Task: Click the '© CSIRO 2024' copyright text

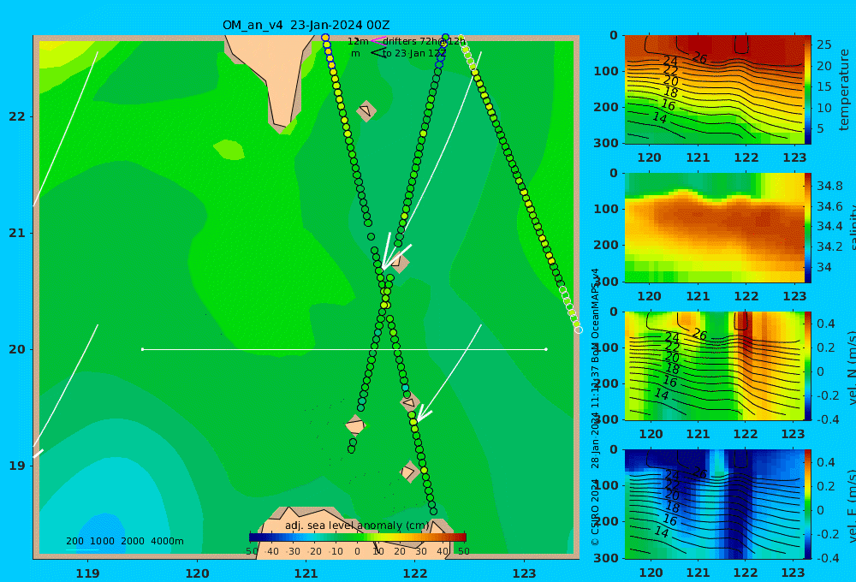Action: [595, 512]
